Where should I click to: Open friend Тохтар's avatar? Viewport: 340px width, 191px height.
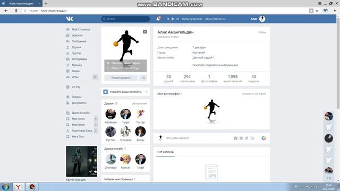click(x=140, y=114)
